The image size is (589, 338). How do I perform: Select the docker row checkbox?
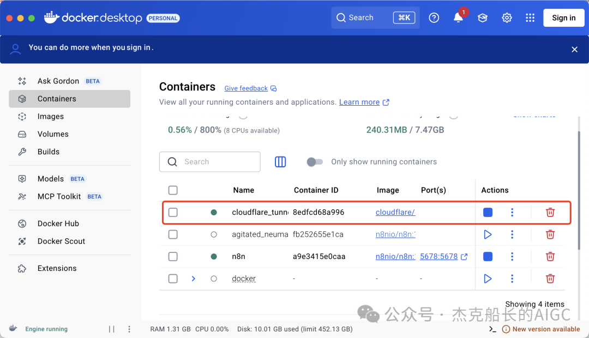tap(173, 279)
